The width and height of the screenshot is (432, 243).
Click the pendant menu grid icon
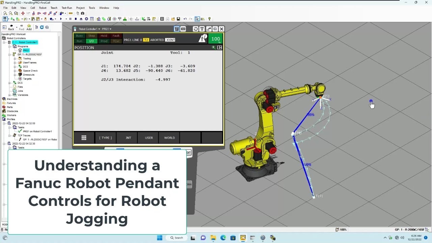84,138
